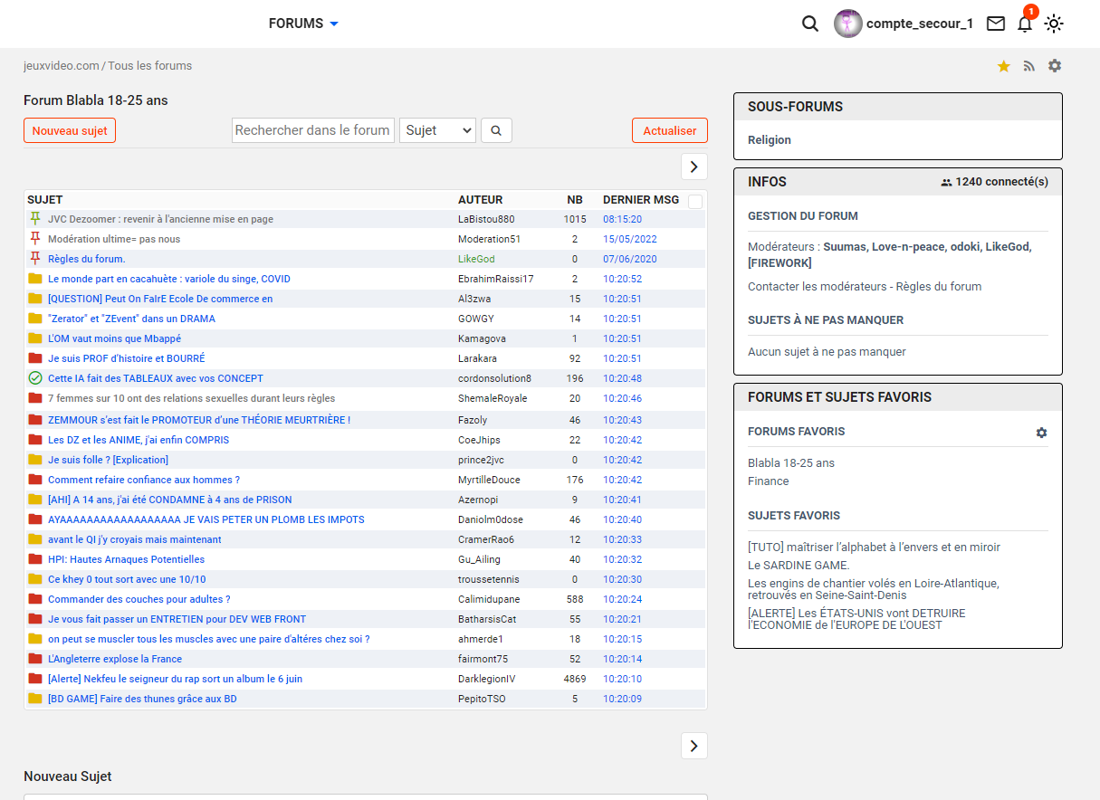Image resolution: width=1100 pixels, height=800 pixels.
Task: Open forum settings gear near RSS icon
Action: pyautogui.click(x=1055, y=66)
